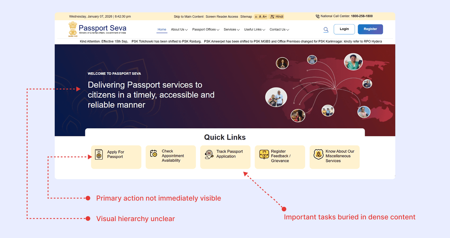Click the phone icon beside National Call Center
The width and height of the screenshot is (450, 238).
pos(318,16)
